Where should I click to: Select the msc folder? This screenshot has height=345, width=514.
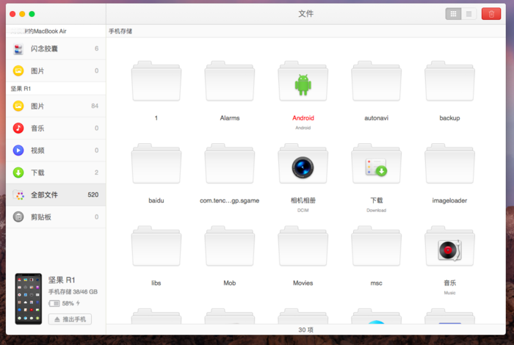pyautogui.click(x=376, y=247)
